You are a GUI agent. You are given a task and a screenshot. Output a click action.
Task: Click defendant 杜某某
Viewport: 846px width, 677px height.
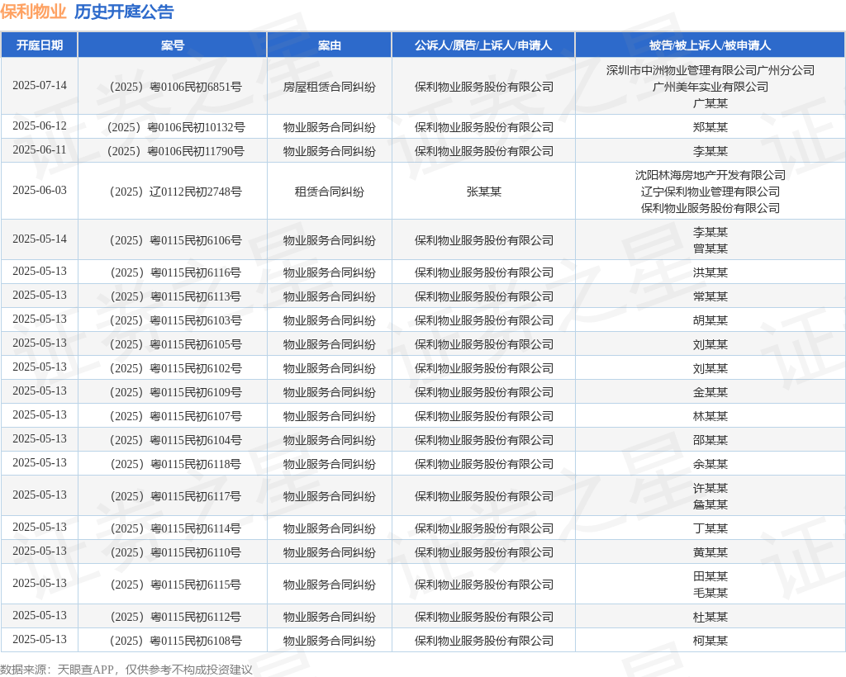(710, 618)
